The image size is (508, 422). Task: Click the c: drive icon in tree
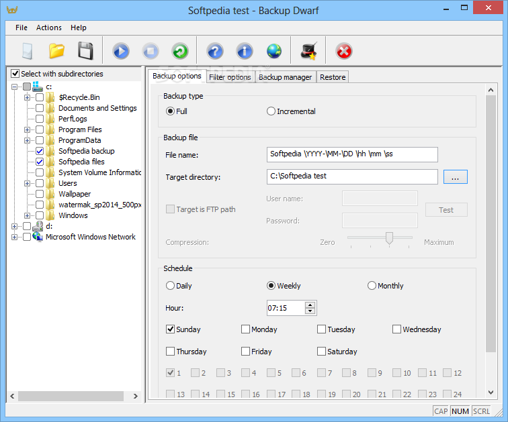click(38, 87)
